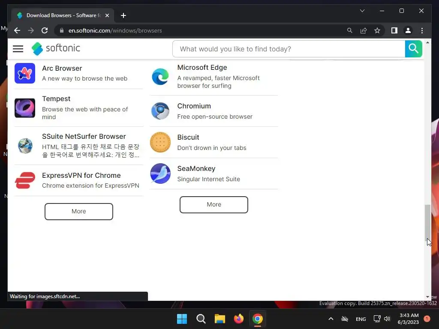439x329 pixels.
Task: Go back with the browser back arrow
Action: click(x=17, y=30)
